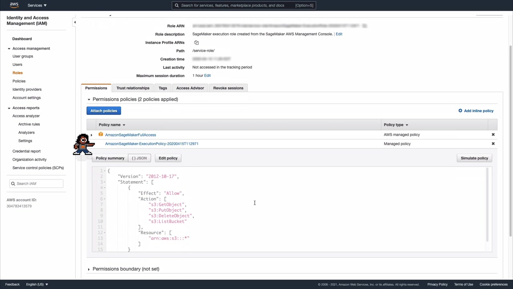The height and width of the screenshot is (289, 513).
Task: Open the Privacy Policy link
Action: (438, 285)
